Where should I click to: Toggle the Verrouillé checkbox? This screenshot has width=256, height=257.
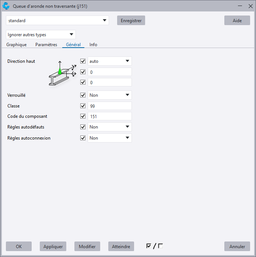click(x=83, y=95)
